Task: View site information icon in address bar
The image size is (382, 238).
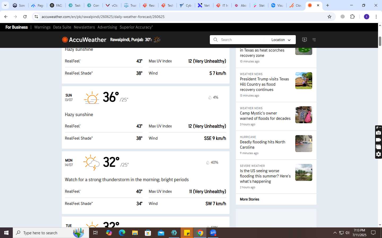Action: [36, 17]
